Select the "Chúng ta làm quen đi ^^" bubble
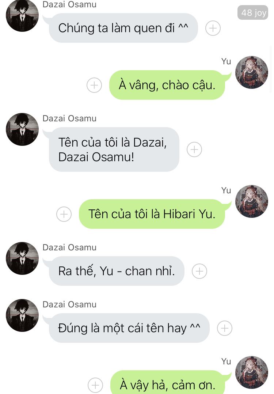The width and height of the screenshot is (274, 394). [123, 28]
